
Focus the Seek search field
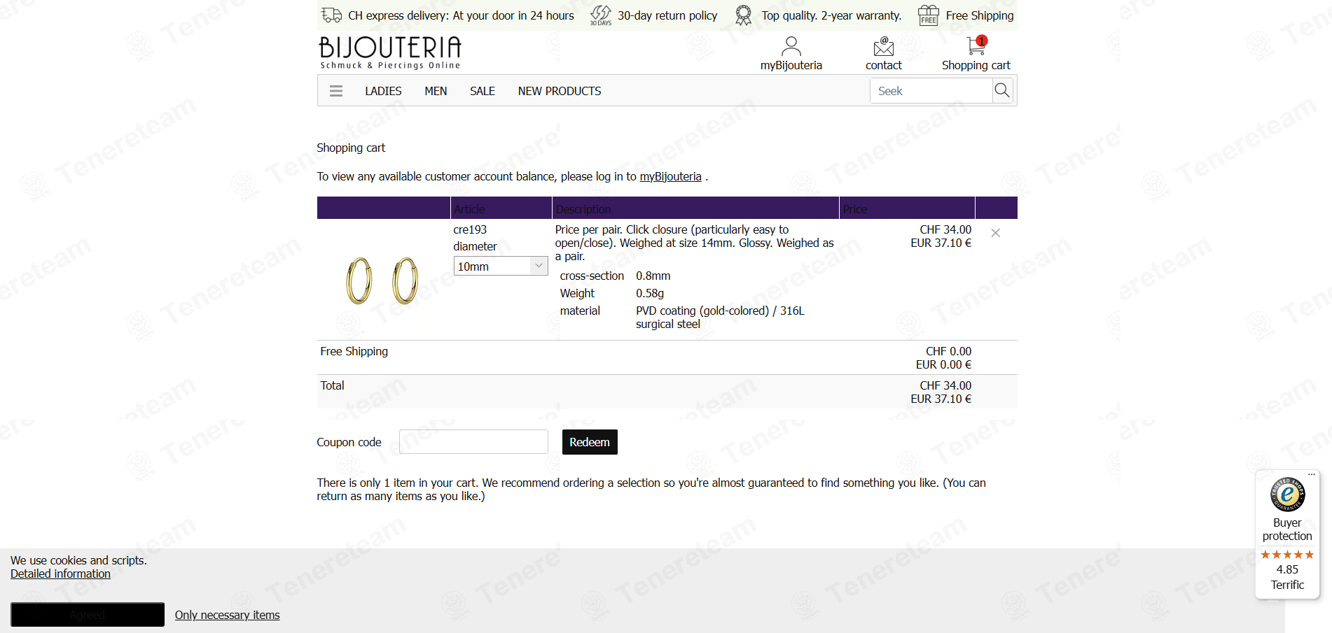(931, 91)
